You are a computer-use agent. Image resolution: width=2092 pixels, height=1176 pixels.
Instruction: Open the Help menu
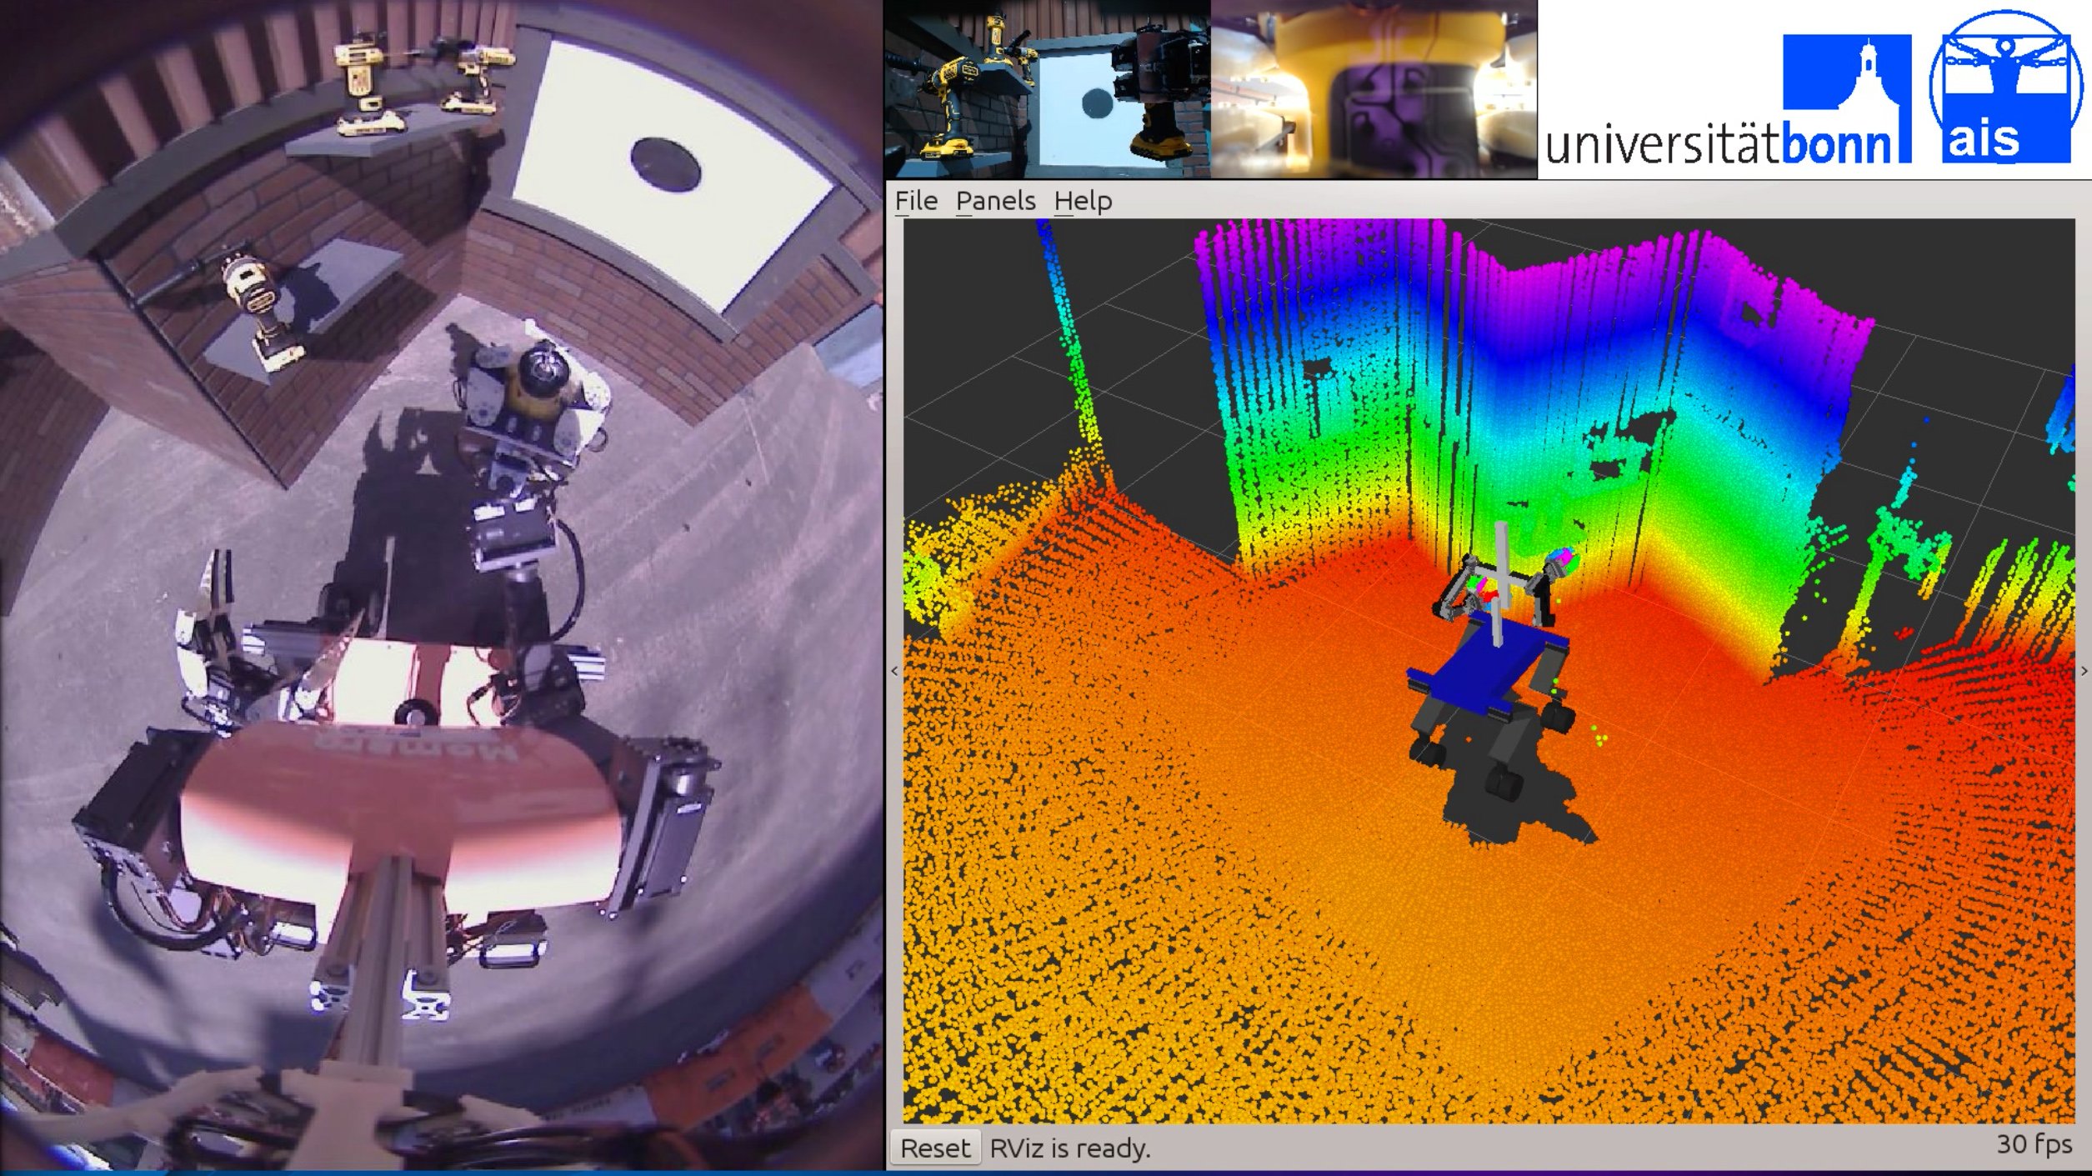coord(1083,201)
